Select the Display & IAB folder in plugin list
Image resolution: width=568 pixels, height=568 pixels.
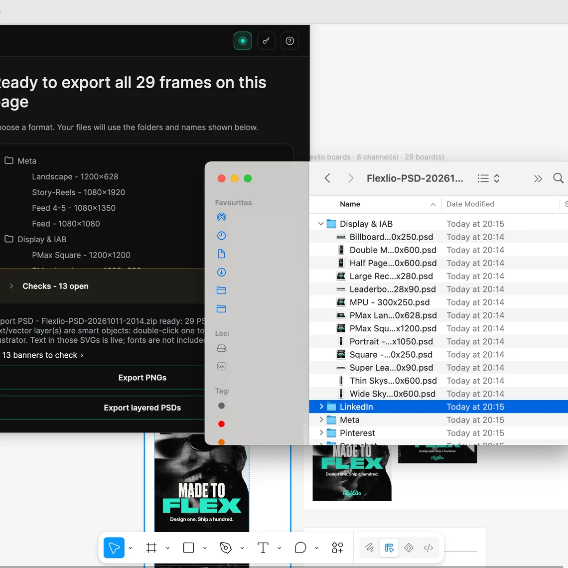[35, 240]
